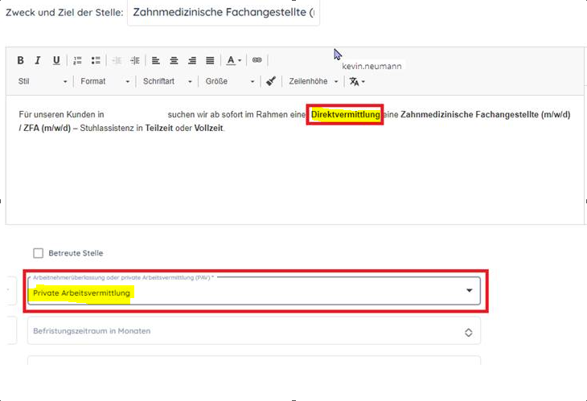Image resolution: width=587 pixels, height=401 pixels.
Task: Tick the Betreute Stelle checkbox
Action: pyautogui.click(x=38, y=253)
